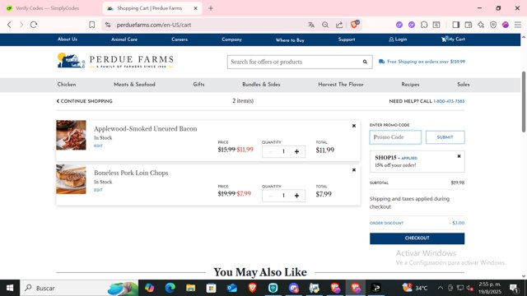Click the translate page icon
This screenshot has height=296, width=527.
coord(311,25)
